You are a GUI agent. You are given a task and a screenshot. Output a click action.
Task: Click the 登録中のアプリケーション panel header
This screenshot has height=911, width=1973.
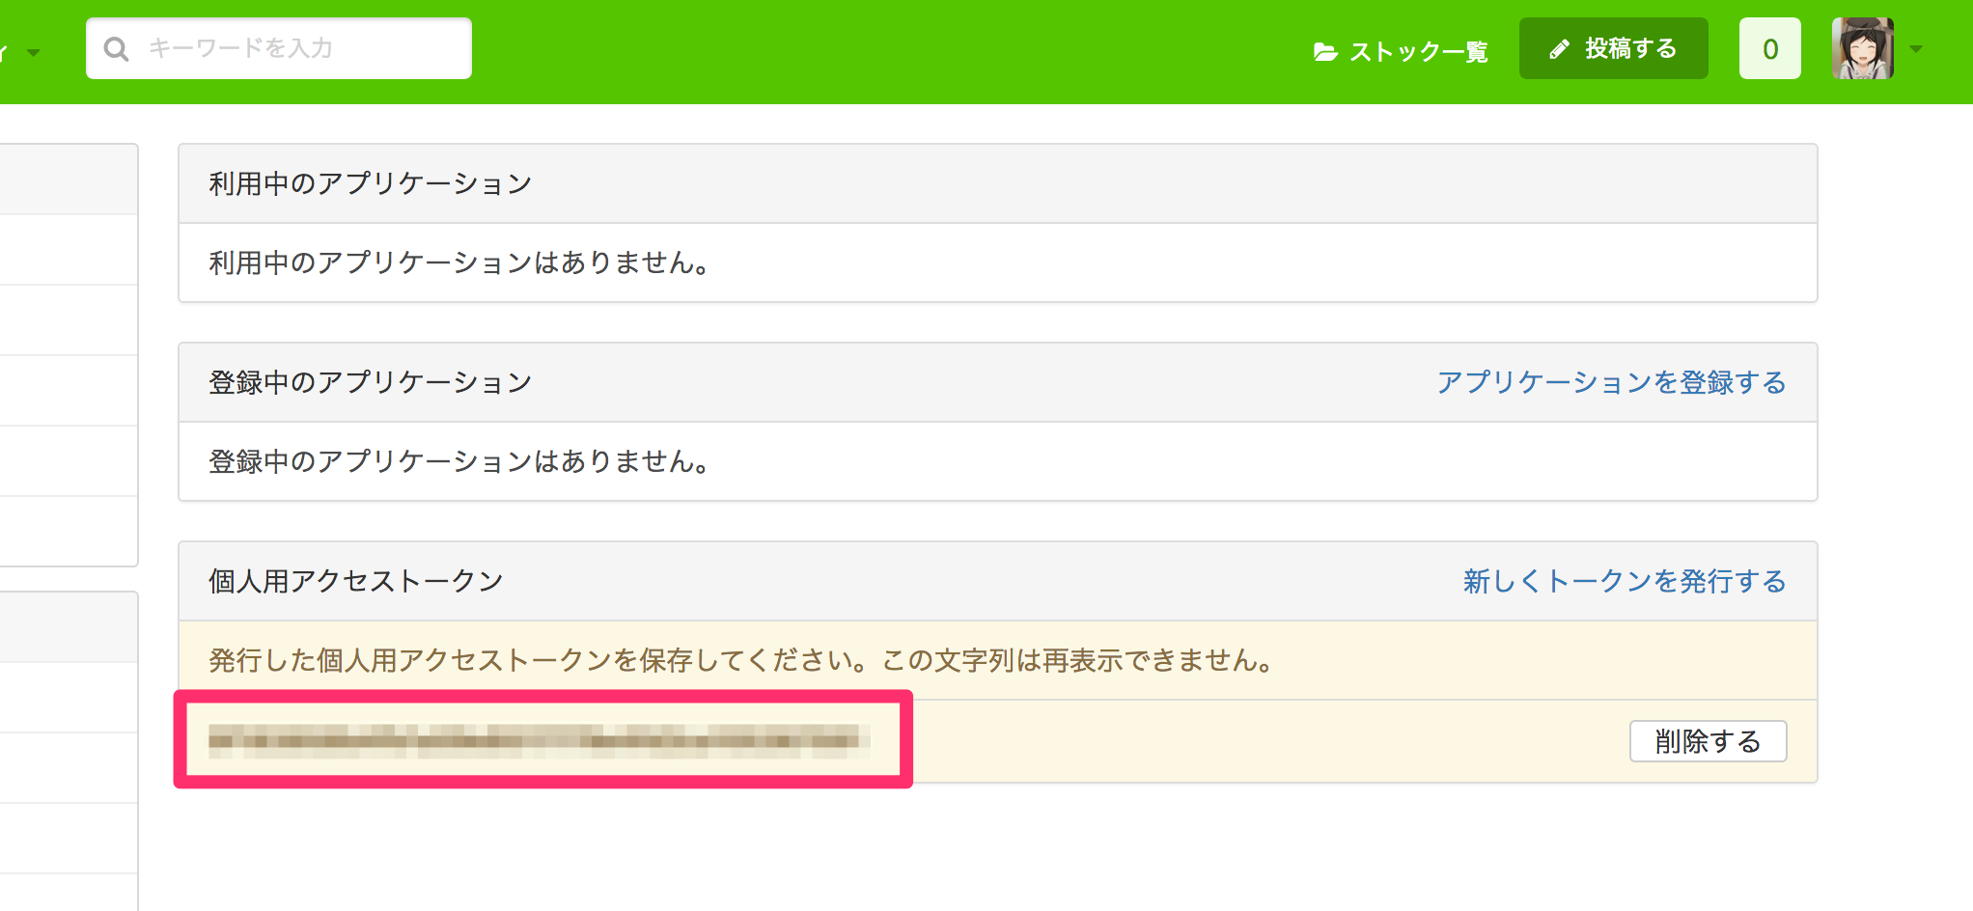pos(998,382)
